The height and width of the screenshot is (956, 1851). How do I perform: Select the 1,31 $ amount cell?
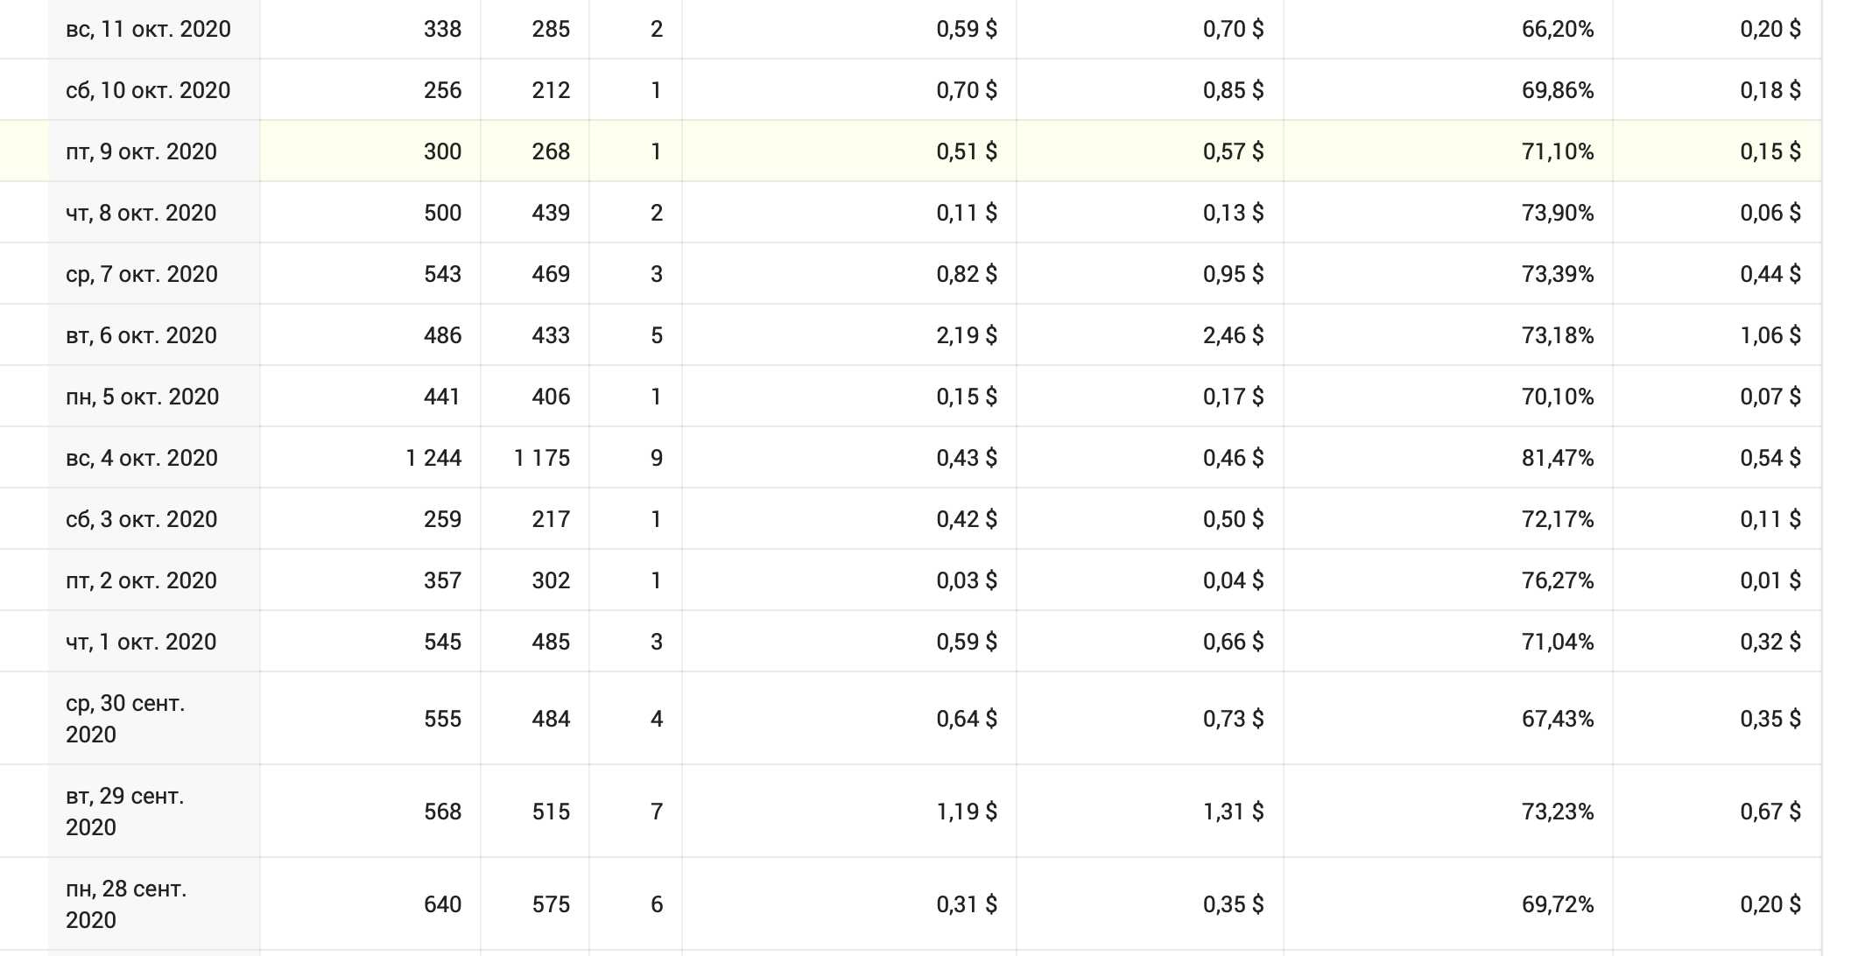1233,812
